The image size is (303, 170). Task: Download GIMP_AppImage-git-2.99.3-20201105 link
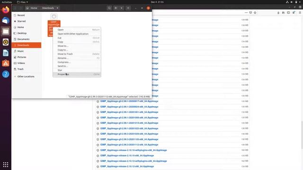129,139
